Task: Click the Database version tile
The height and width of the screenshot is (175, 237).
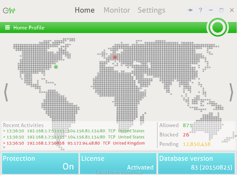Action: [196, 163]
